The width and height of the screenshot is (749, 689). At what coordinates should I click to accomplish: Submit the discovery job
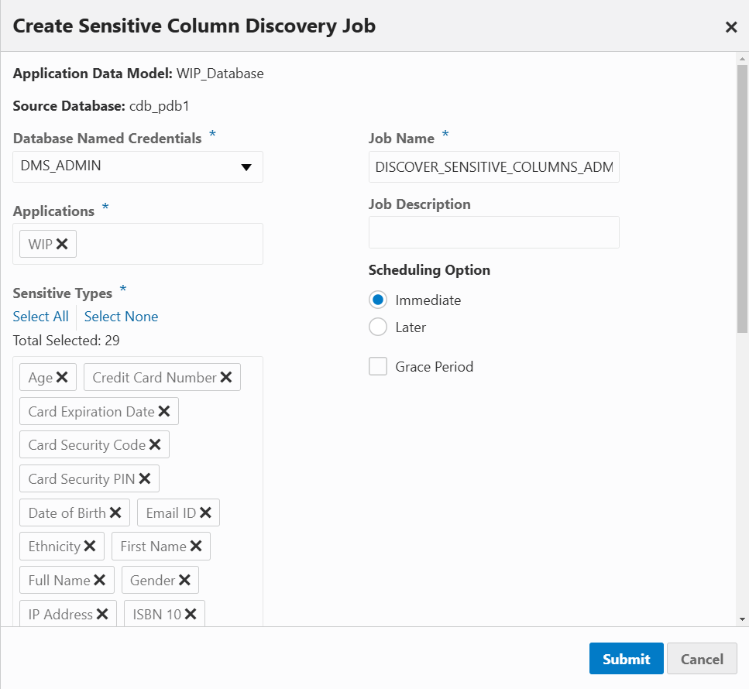pos(626,659)
